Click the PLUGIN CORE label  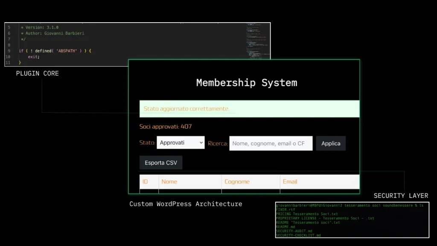coord(38,73)
